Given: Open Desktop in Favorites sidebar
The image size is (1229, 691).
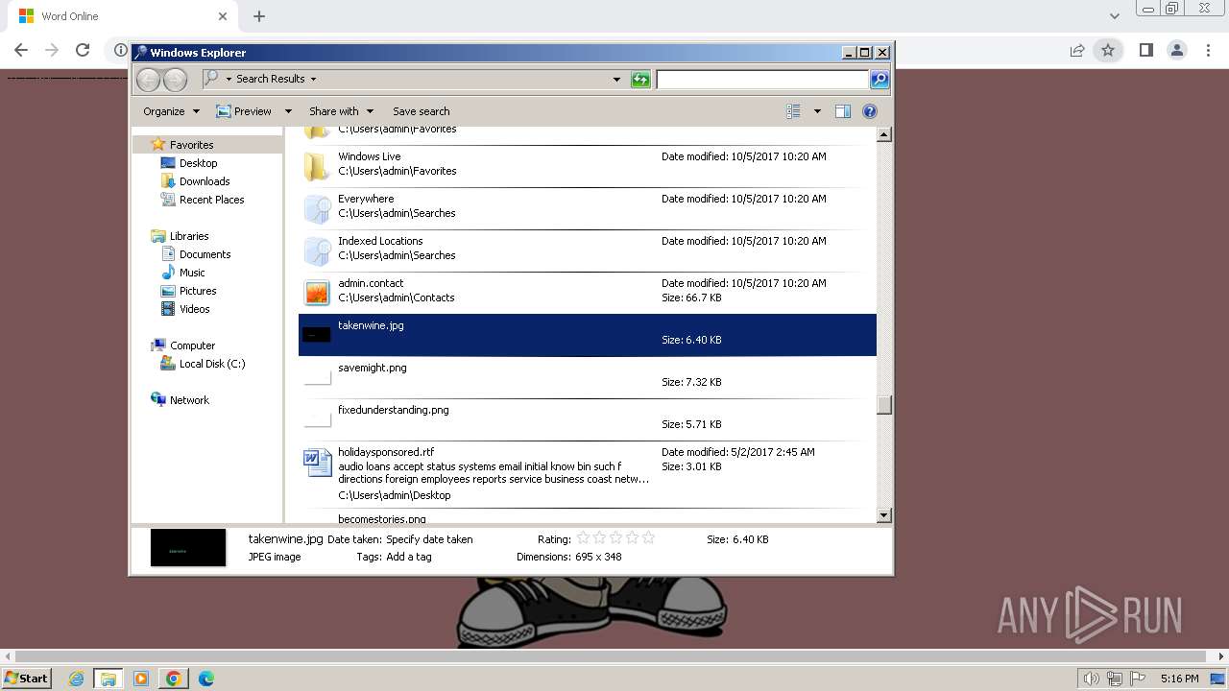Looking at the screenshot, I should [198, 163].
